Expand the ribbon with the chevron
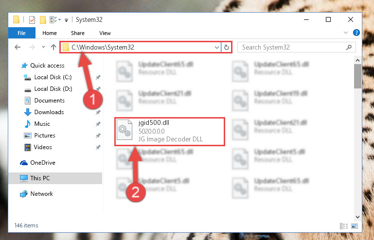The height and width of the screenshot is (240, 374). tap(346, 33)
